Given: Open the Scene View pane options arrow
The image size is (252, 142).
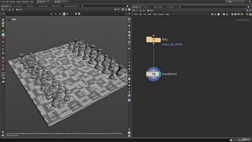Looking at the screenshot, I should [130, 6].
